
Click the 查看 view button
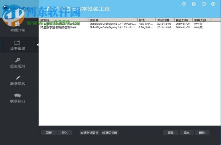[171, 133]
